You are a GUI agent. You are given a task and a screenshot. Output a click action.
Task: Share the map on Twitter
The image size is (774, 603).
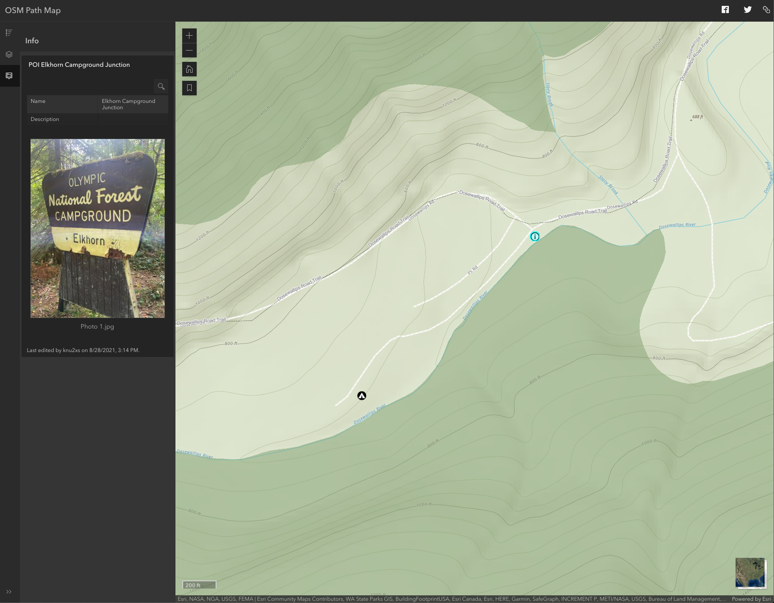[x=747, y=10]
